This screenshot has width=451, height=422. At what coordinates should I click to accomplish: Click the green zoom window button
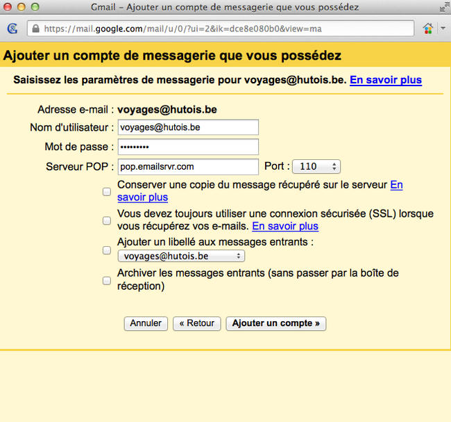coord(35,7)
